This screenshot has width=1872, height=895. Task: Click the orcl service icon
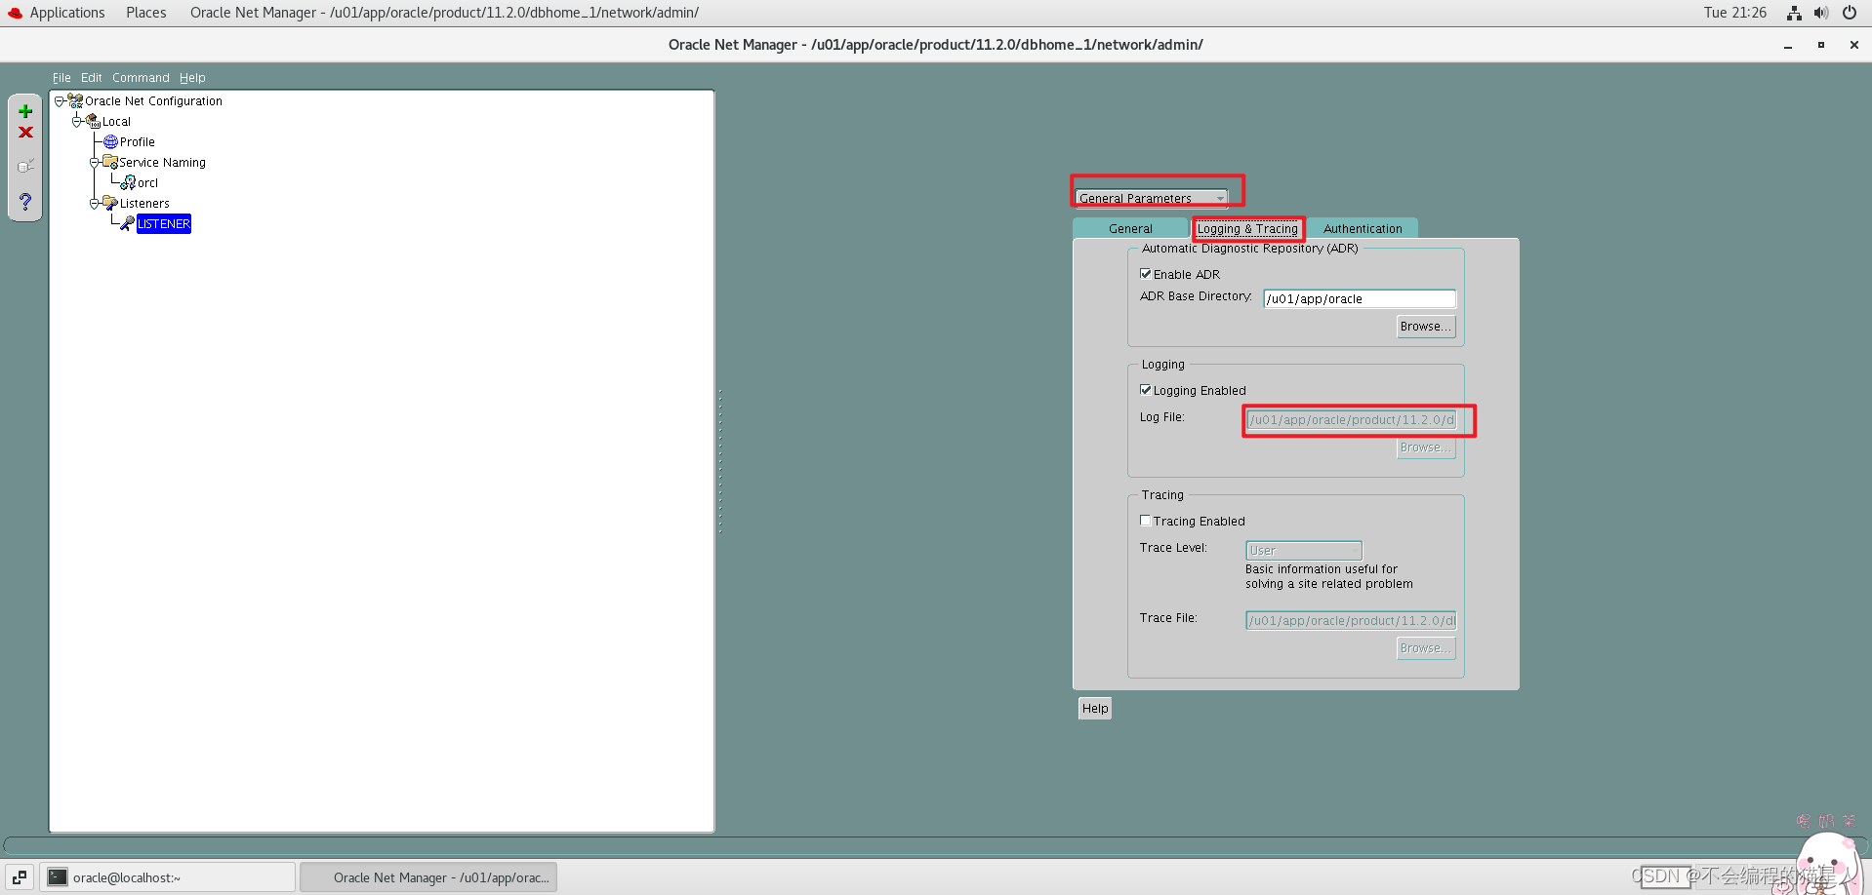(128, 182)
